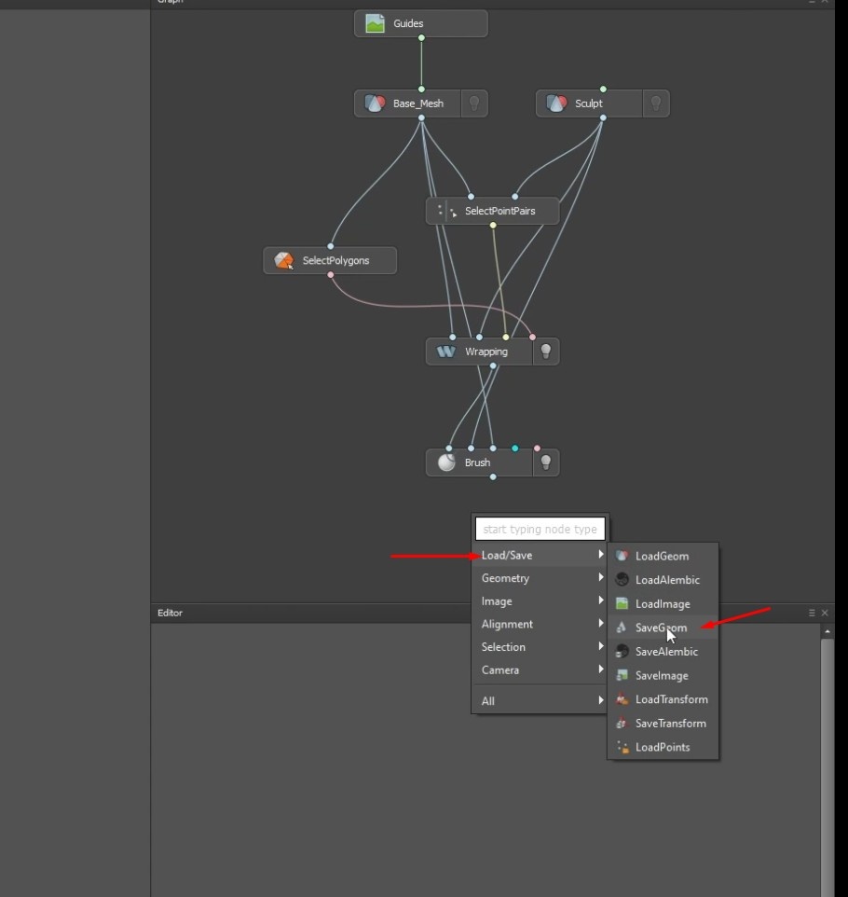The image size is (848, 897).
Task: Pick SaveTransform in the node list
Action: pos(670,724)
